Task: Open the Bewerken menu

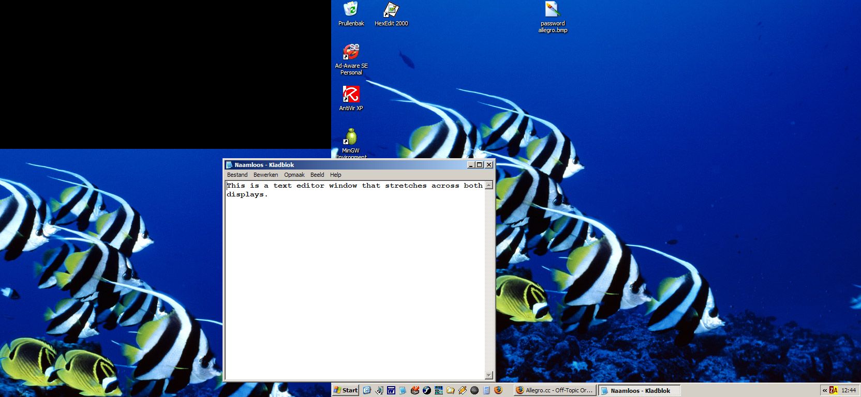Action: (x=265, y=175)
